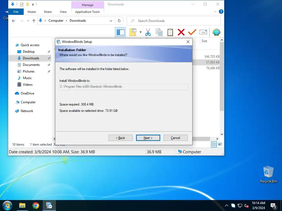Image resolution: width=282 pixels, height=211 pixels.
Task: Open the Home ribbon tab
Action: click(32, 12)
